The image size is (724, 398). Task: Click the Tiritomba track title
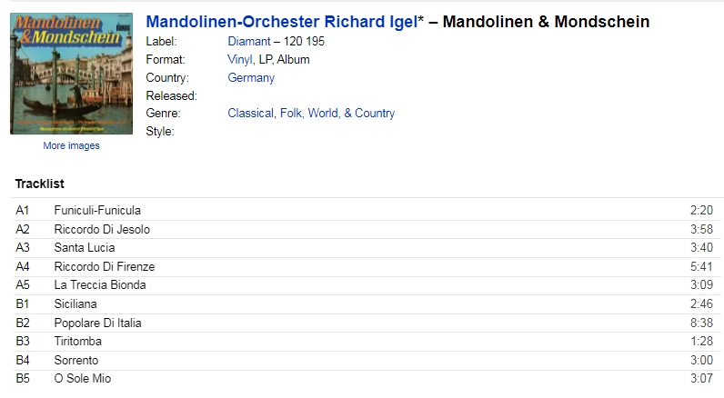[x=77, y=342]
